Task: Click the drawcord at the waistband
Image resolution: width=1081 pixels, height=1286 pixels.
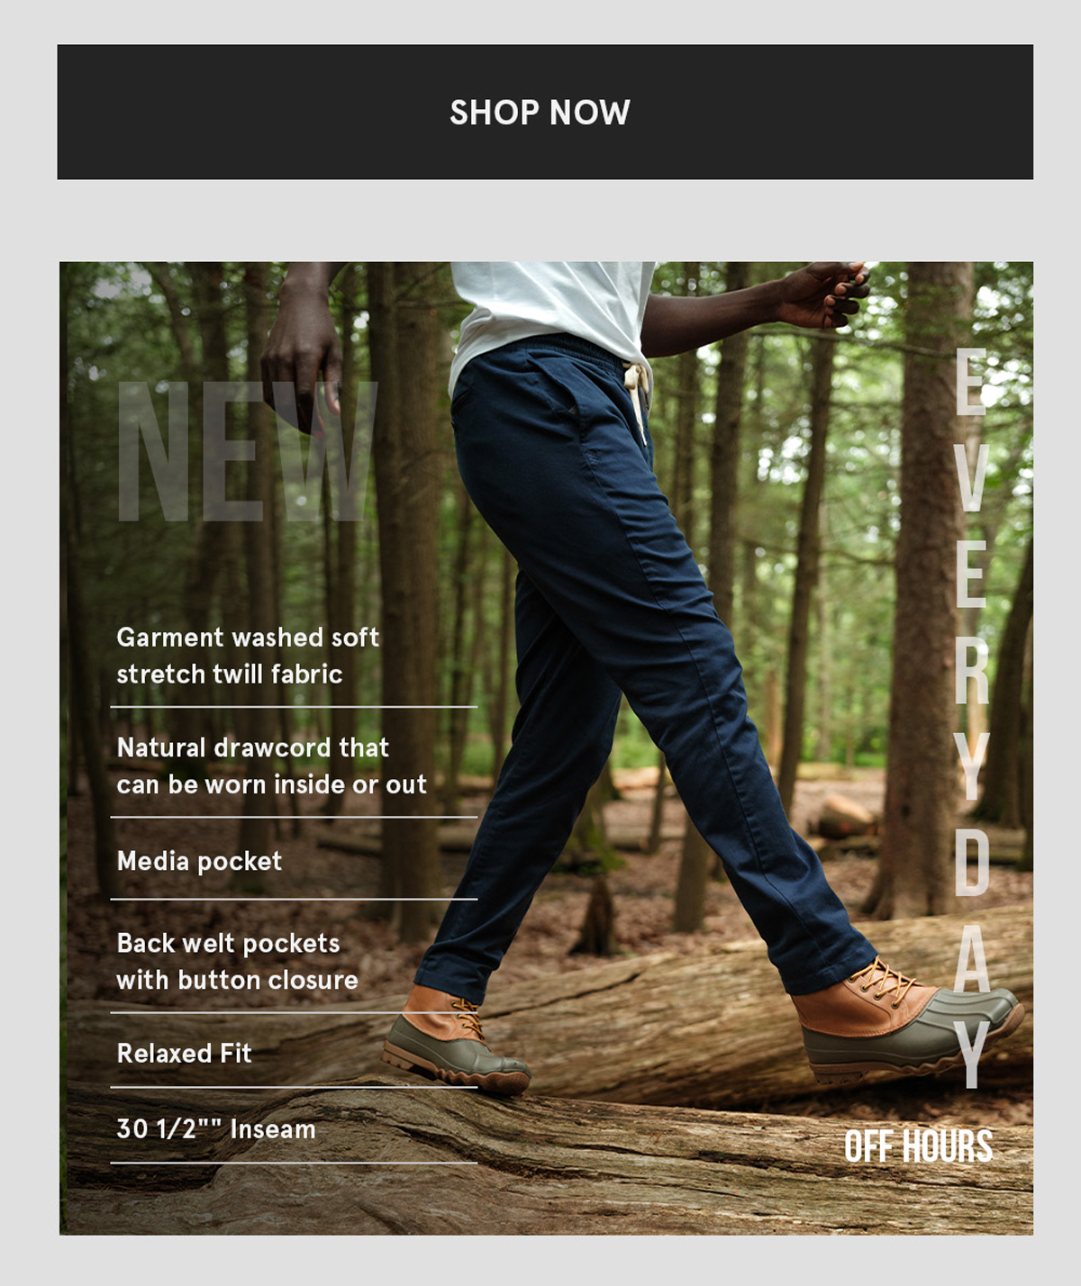Action: coord(637,396)
